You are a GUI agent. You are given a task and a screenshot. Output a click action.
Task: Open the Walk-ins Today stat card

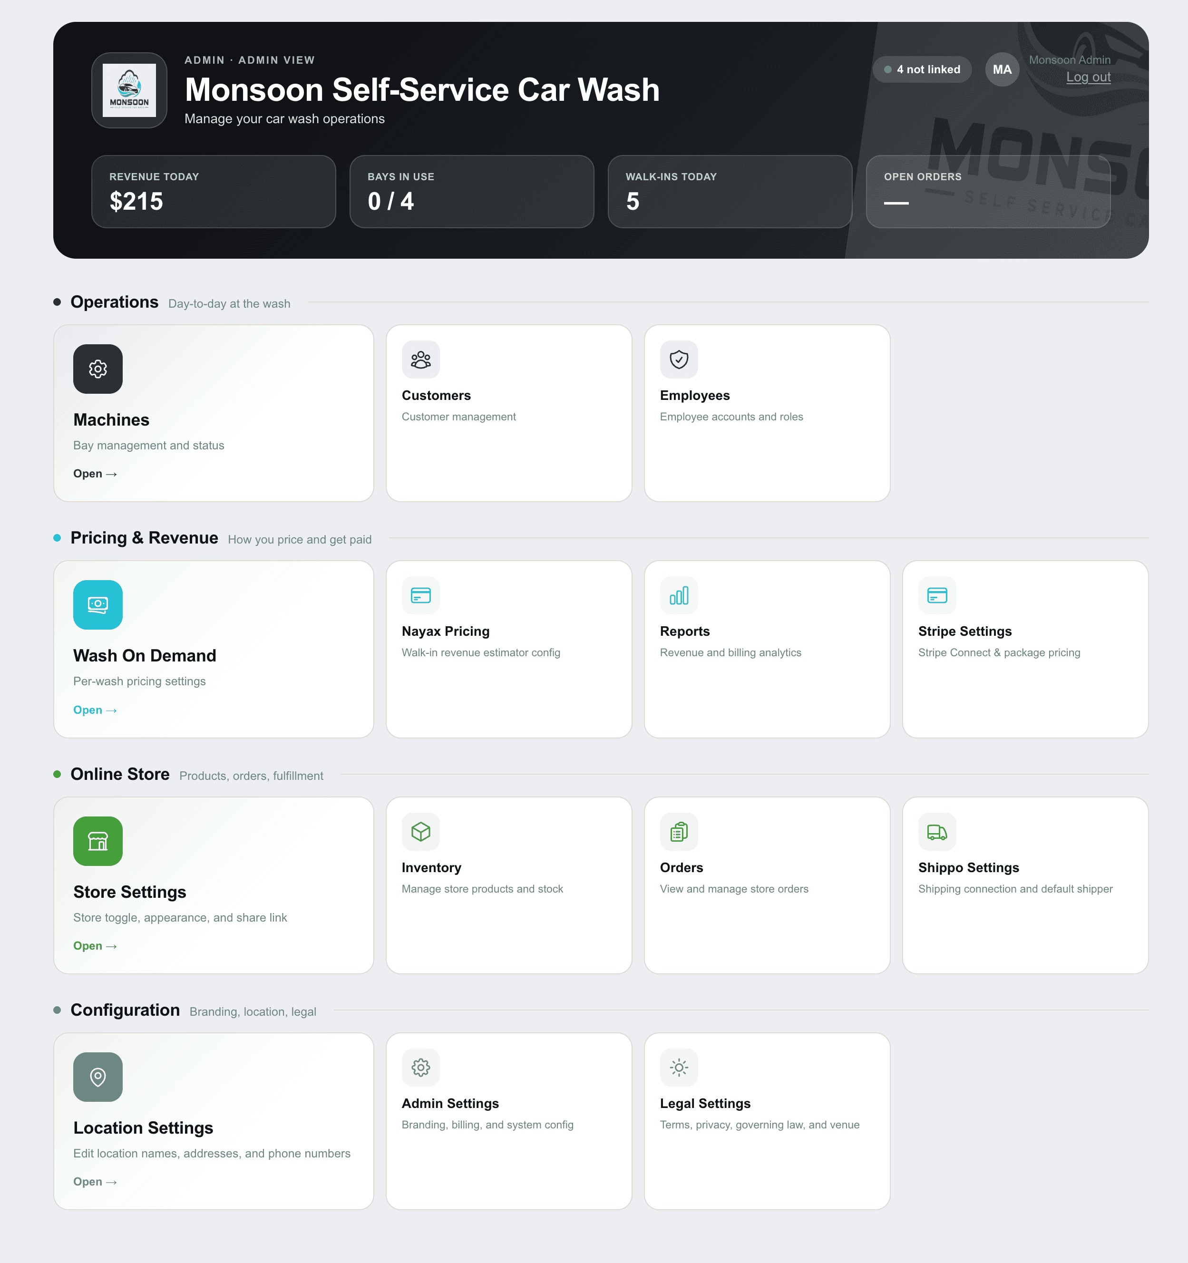tap(730, 191)
